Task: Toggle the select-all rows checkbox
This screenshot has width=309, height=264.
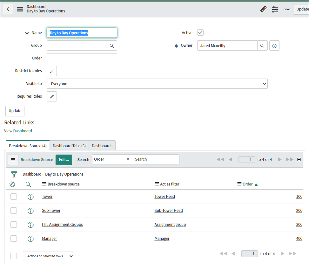Action: click(x=14, y=256)
